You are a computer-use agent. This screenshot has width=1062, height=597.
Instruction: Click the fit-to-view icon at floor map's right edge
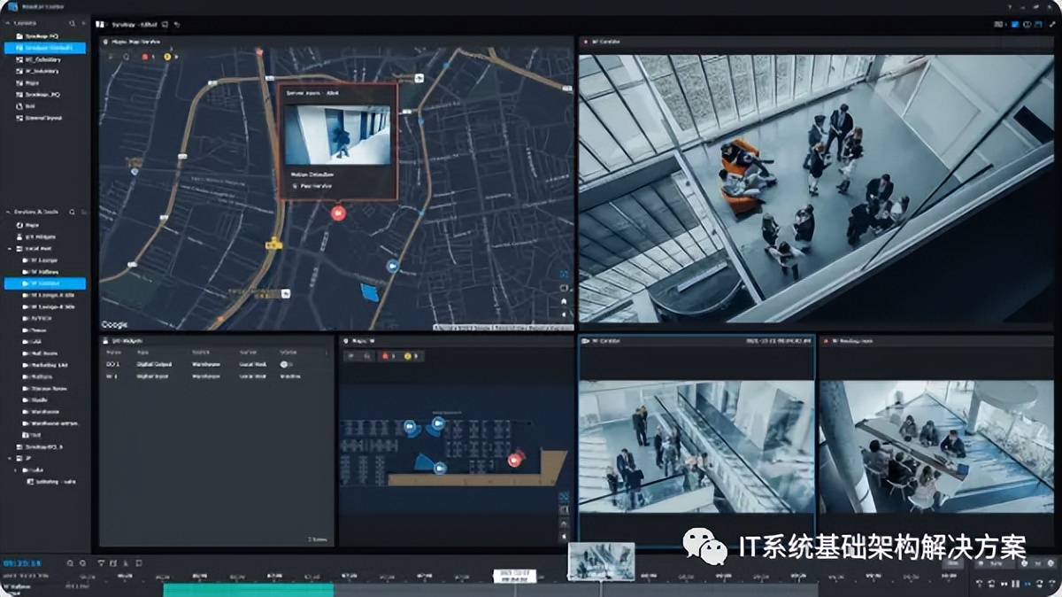coord(564,497)
